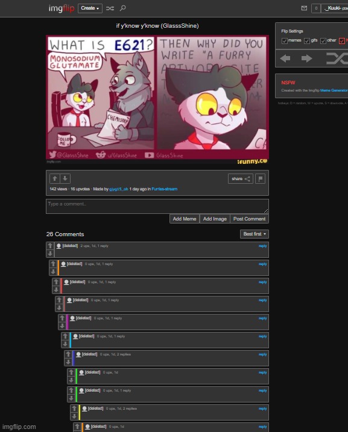
Task: Open the Create dropdown menu
Action: pos(90,8)
